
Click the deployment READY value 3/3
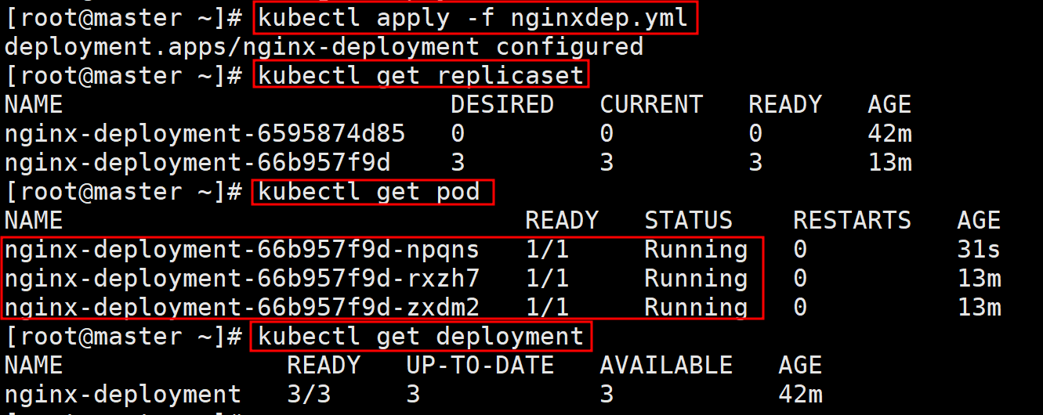click(x=309, y=395)
